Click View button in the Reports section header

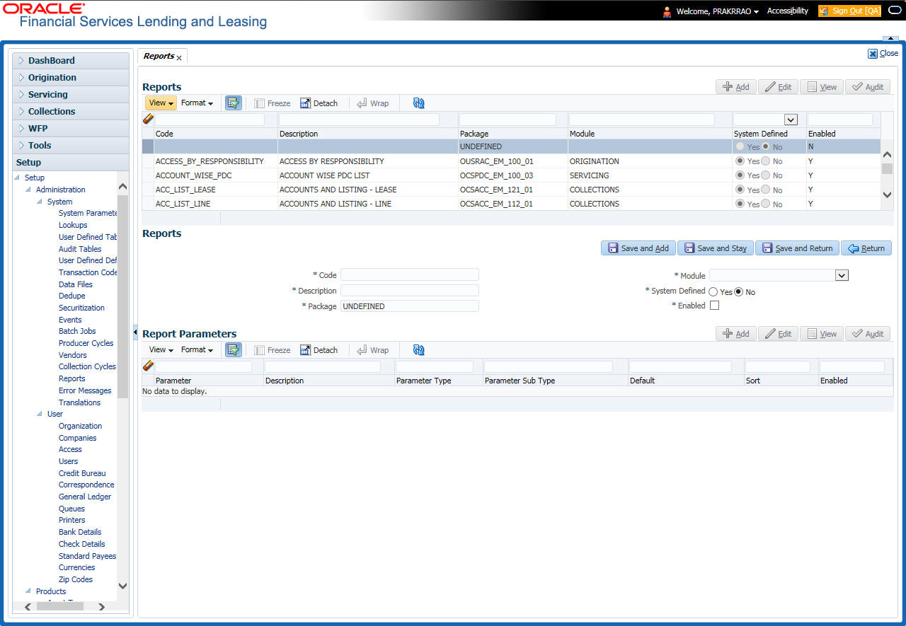821,87
